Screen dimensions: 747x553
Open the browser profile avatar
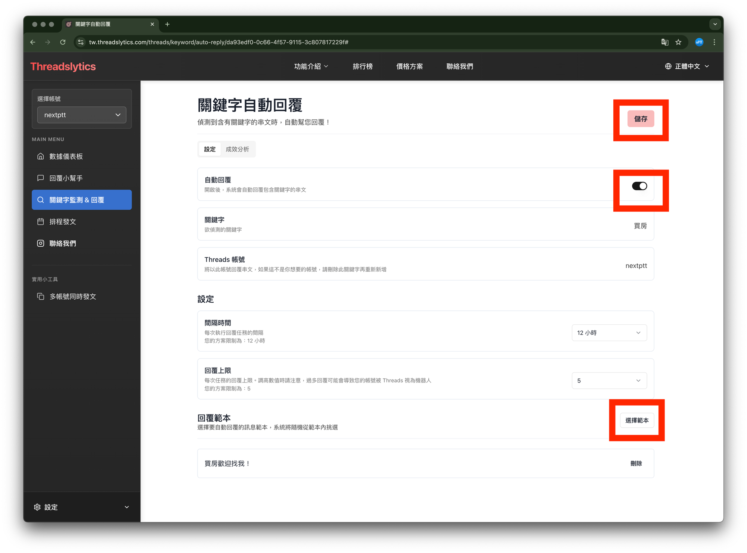(699, 42)
